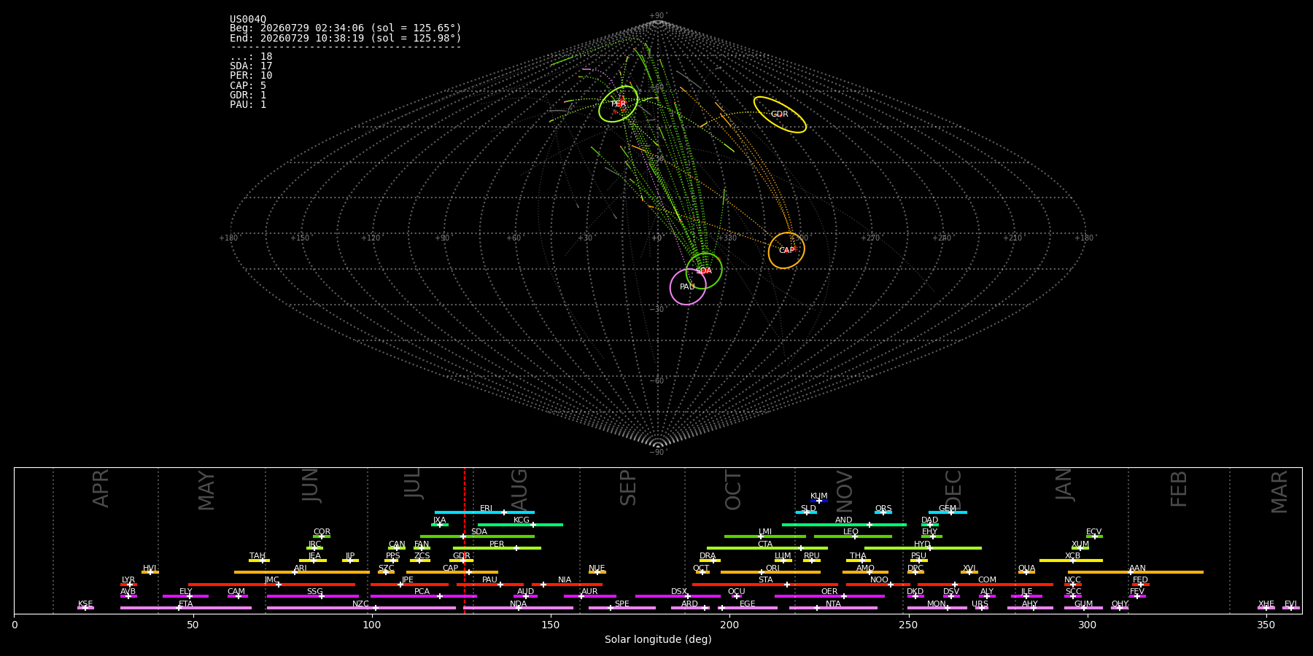
Task: Click the orange ARI shower bar
Action: point(302,572)
